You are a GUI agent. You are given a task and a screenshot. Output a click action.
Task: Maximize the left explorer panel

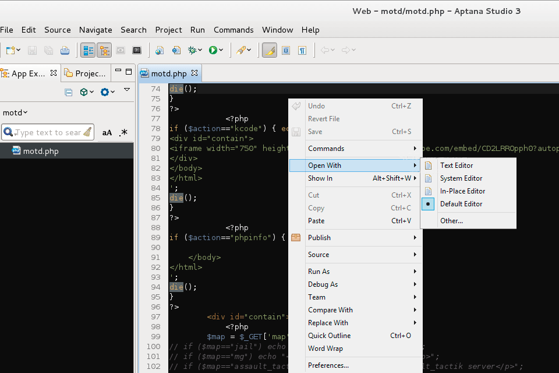(129, 71)
